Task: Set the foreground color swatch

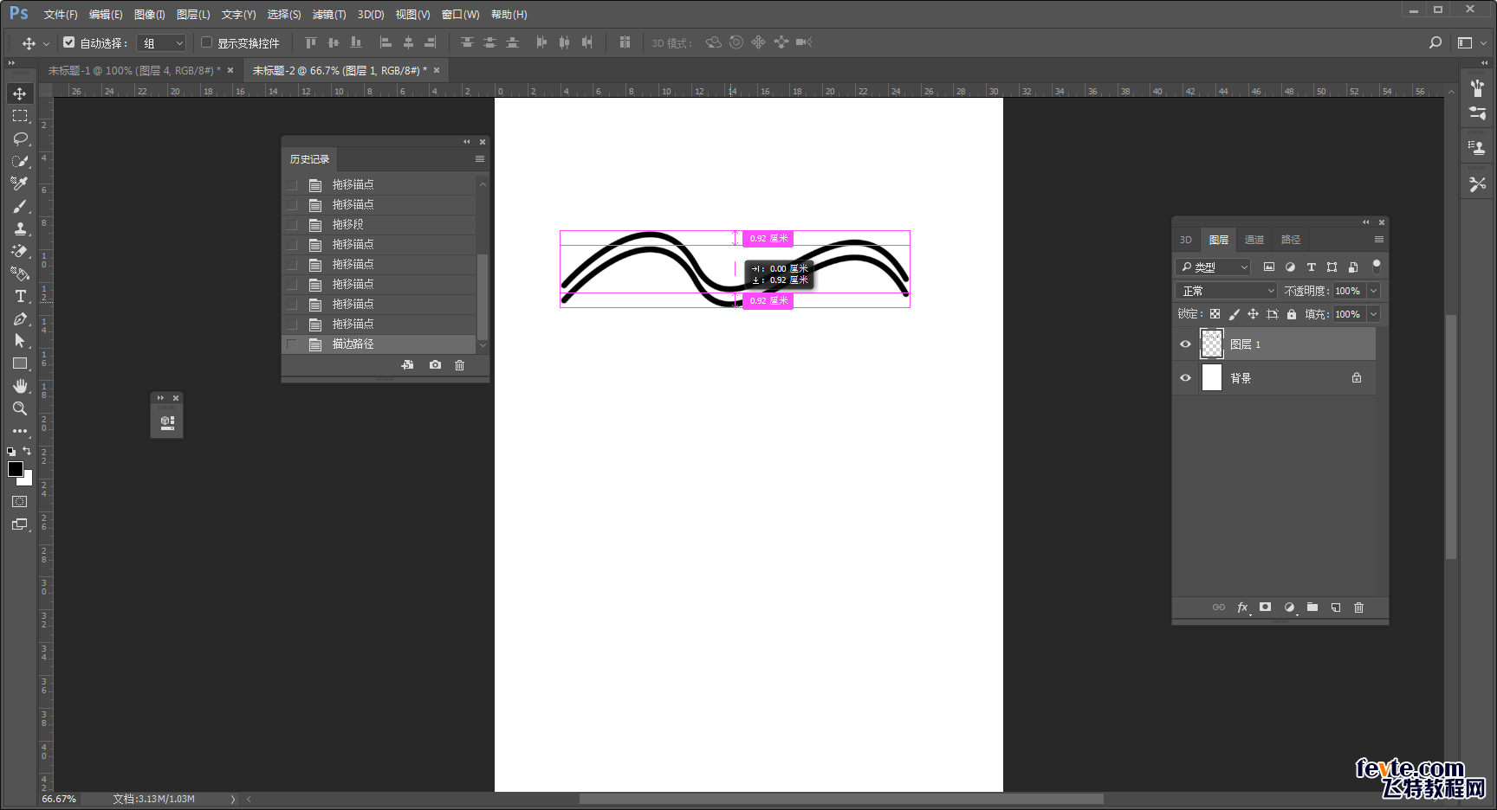Action: [x=15, y=468]
